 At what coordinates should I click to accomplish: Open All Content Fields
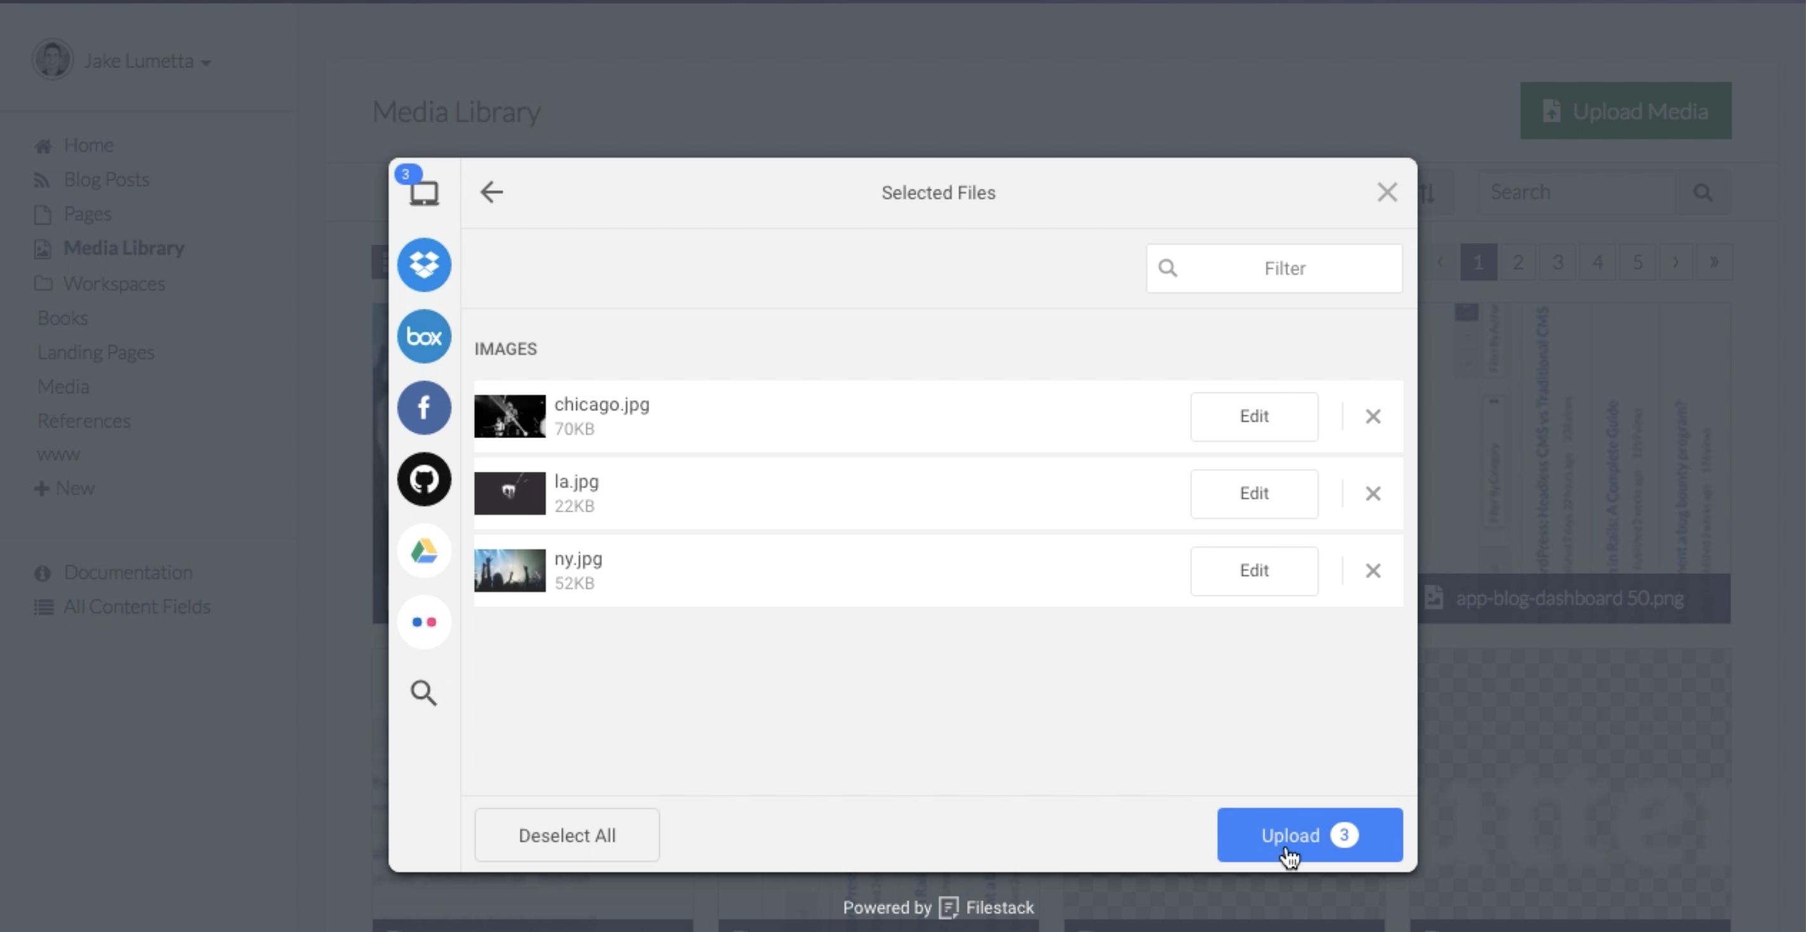pos(137,607)
